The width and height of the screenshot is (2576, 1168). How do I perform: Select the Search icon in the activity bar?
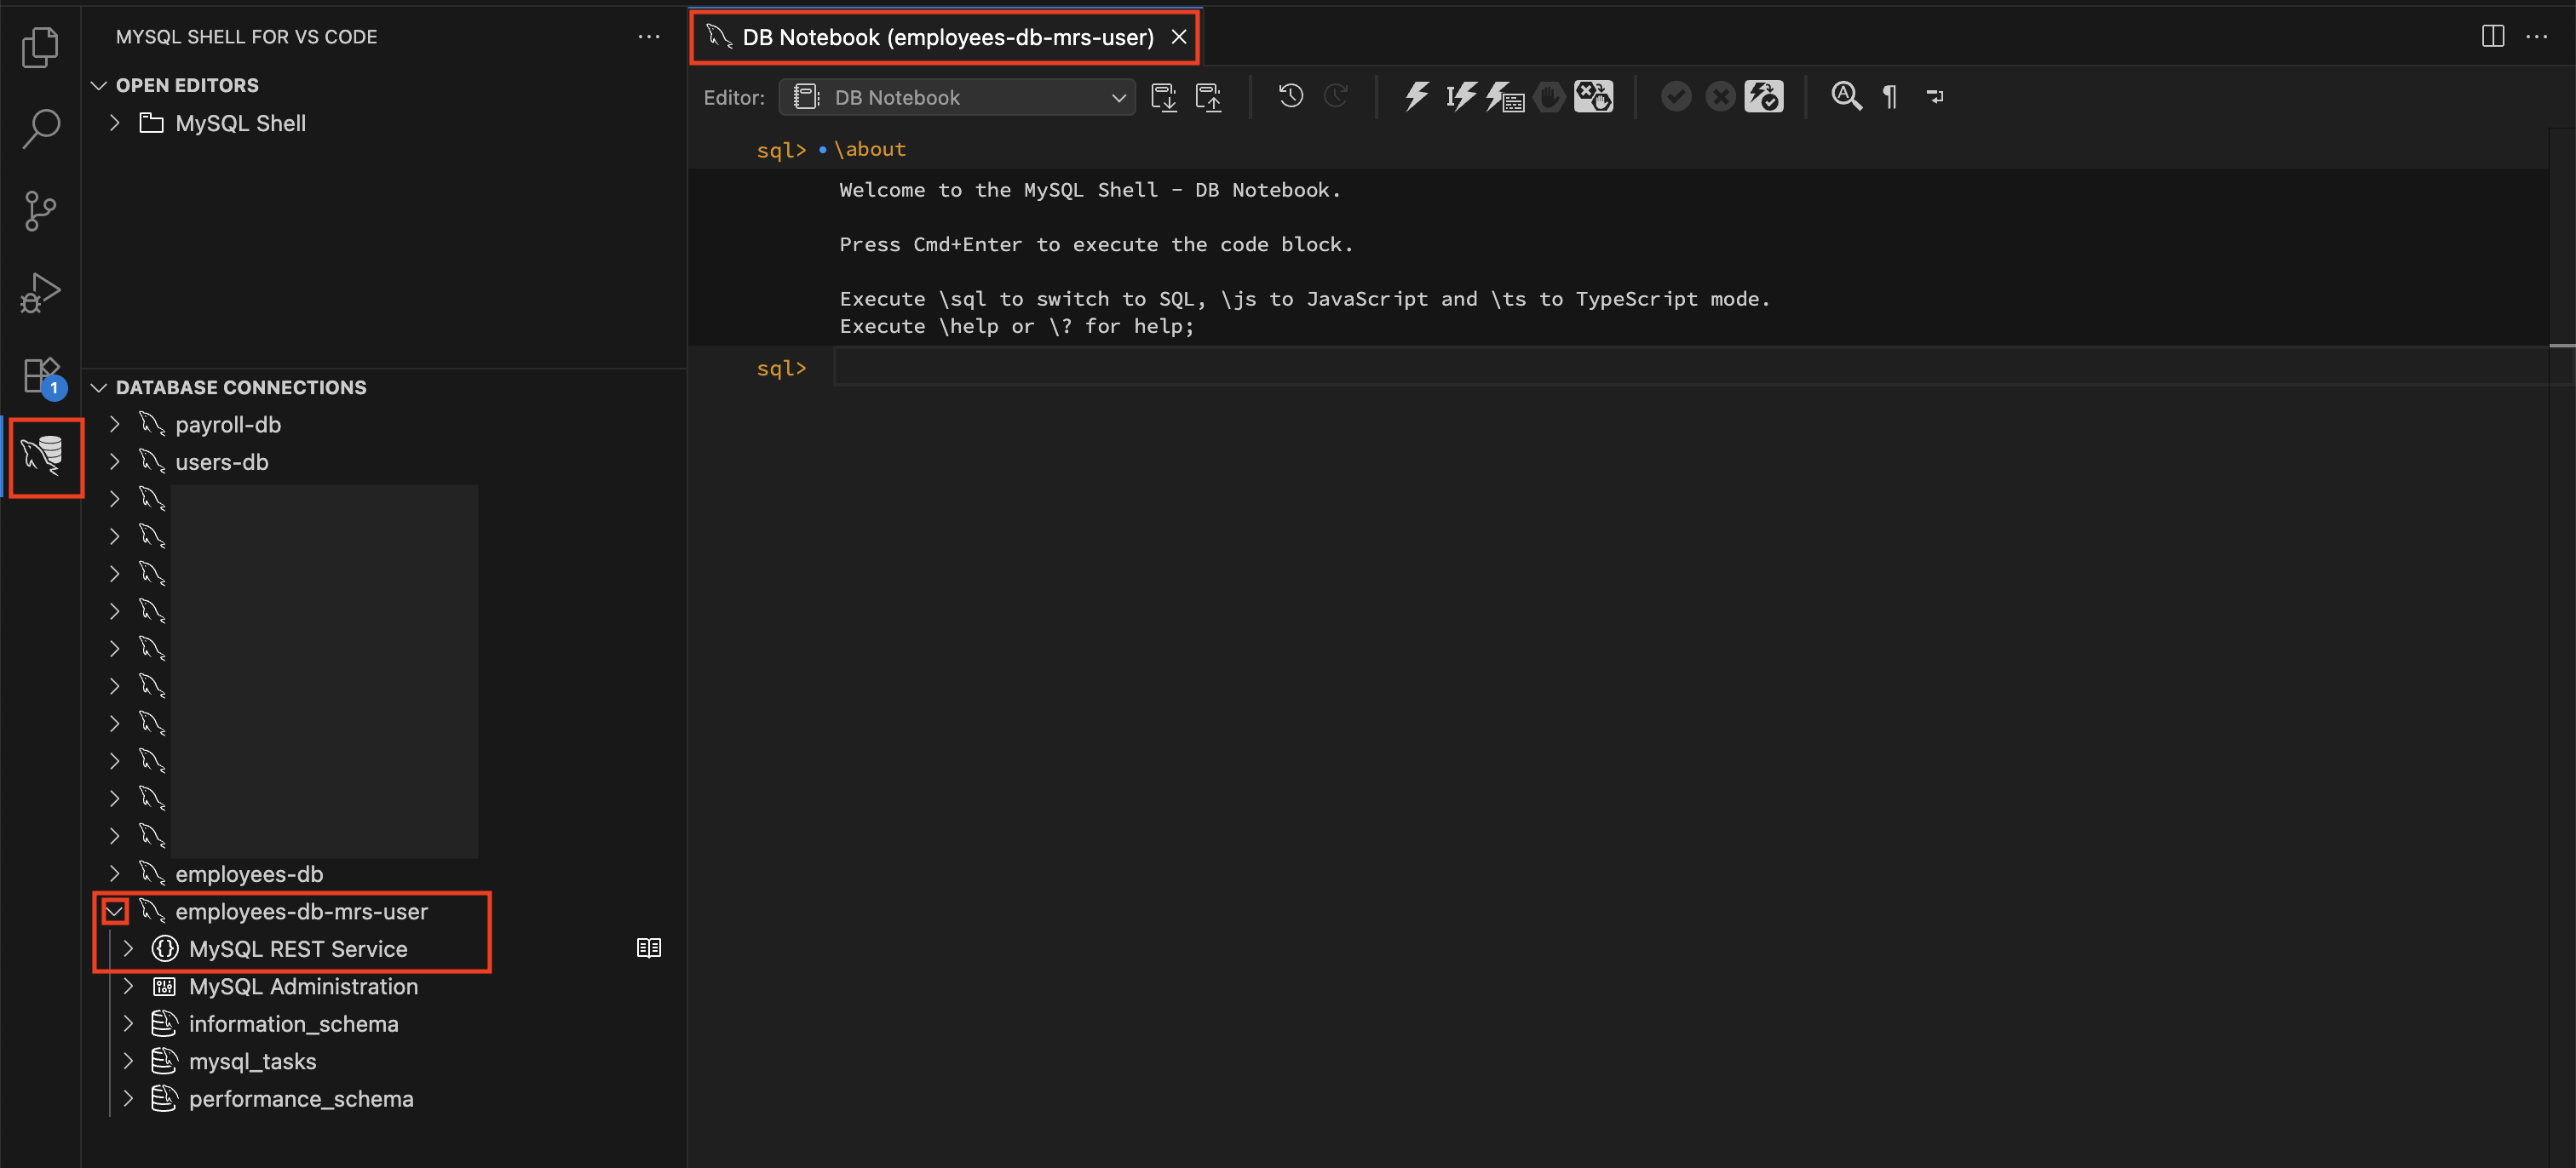pos(41,128)
